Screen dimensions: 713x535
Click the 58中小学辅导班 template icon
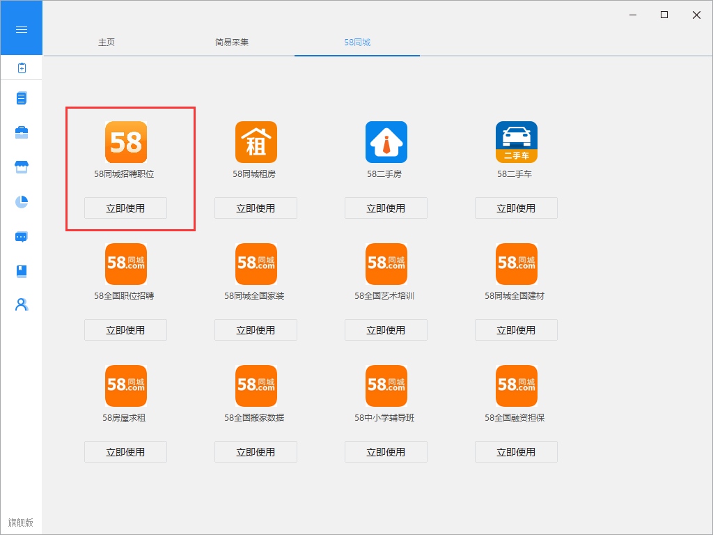coord(386,386)
